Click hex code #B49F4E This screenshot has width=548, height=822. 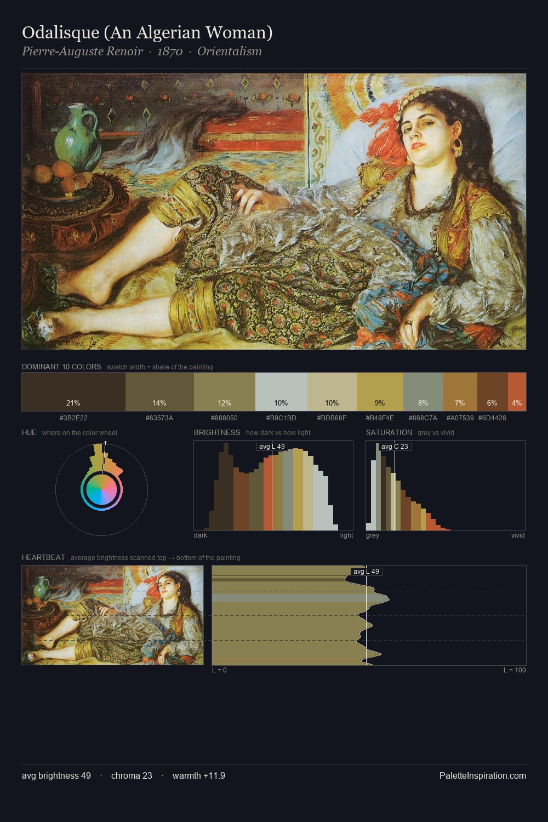click(x=380, y=418)
